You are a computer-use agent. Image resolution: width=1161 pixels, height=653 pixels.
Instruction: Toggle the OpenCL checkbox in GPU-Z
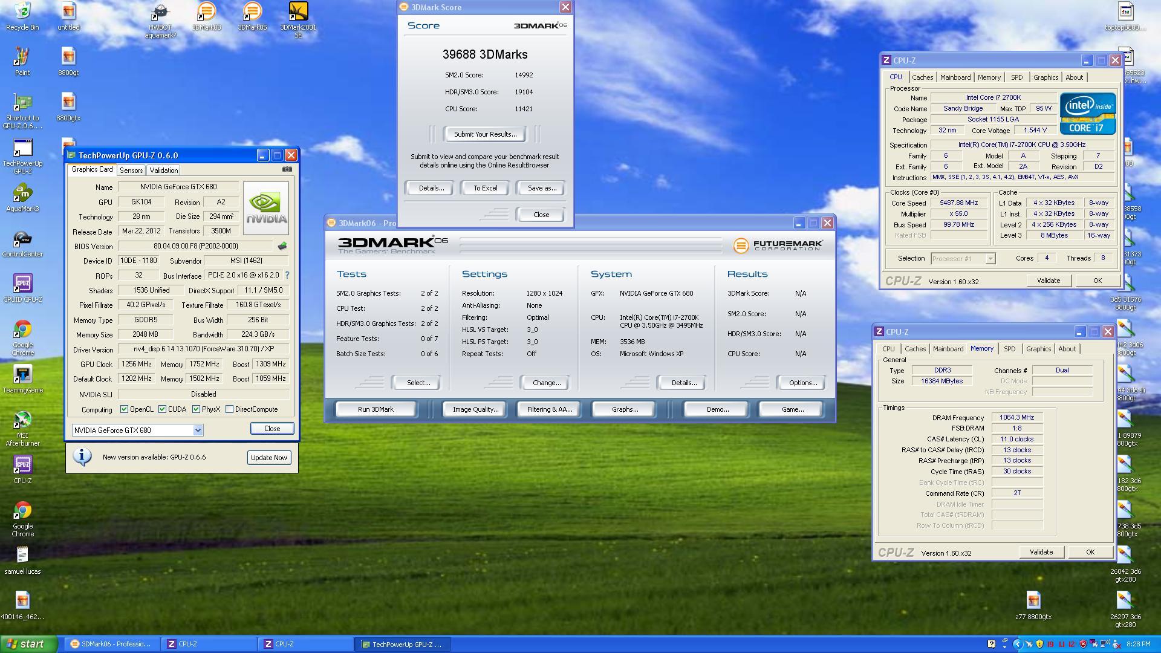click(x=124, y=409)
